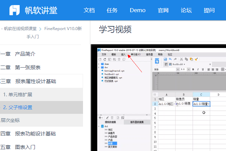Select column header D in the grid
The width and height of the screenshot is (226, 151).
[x=218, y=95]
